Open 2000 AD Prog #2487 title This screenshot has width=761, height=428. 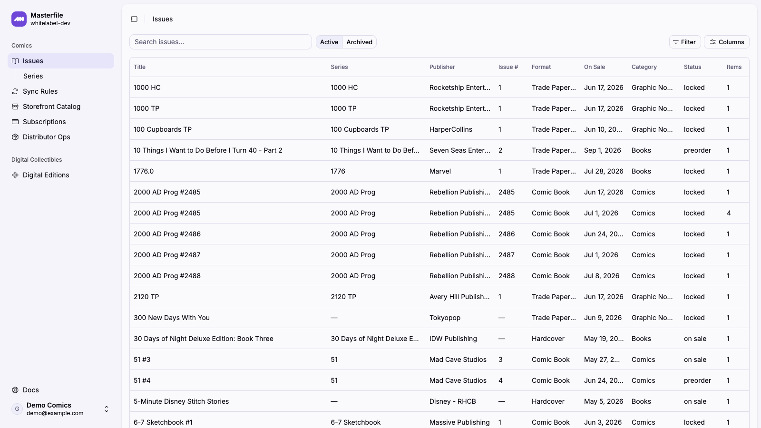tap(167, 255)
